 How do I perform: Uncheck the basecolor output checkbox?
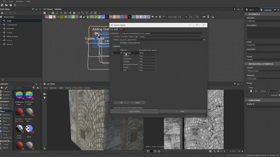(122, 53)
